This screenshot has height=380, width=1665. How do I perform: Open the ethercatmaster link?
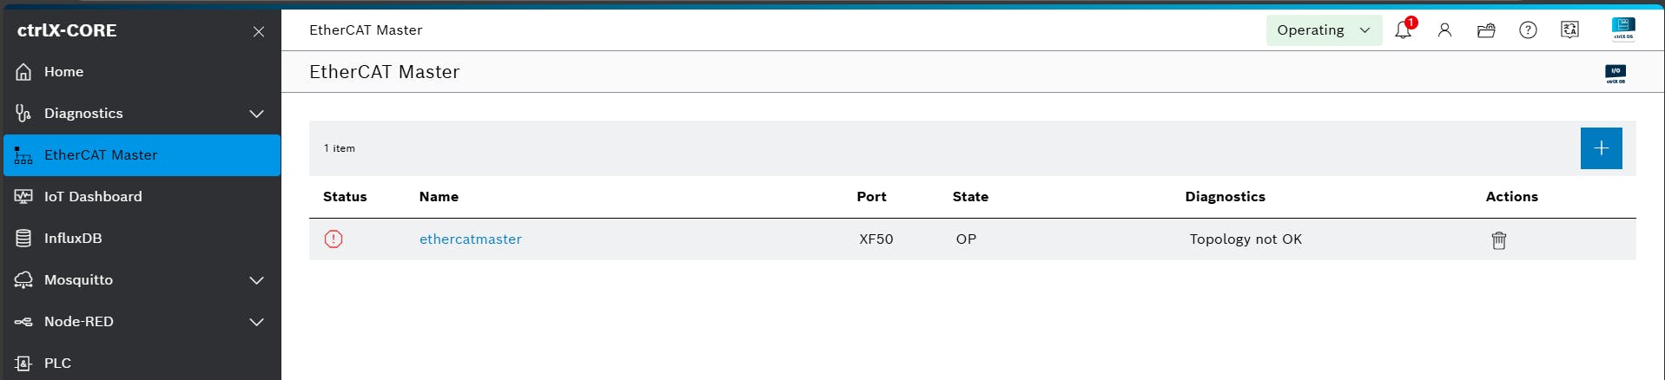pyautogui.click(x=470, y=239)
